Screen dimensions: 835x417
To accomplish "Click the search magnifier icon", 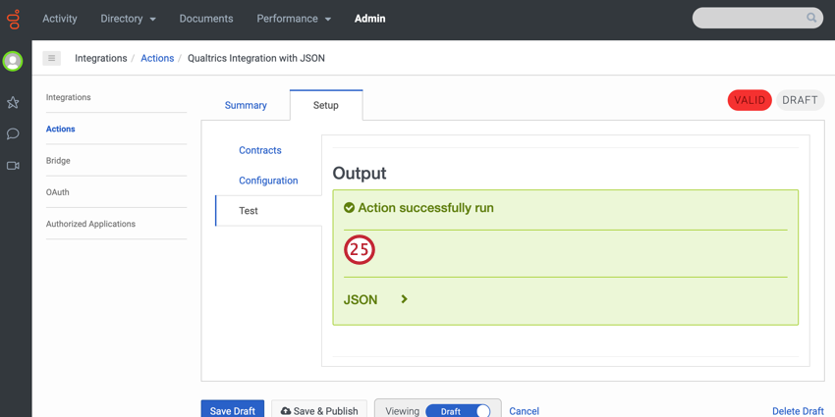I will click(x=811, y=18).
